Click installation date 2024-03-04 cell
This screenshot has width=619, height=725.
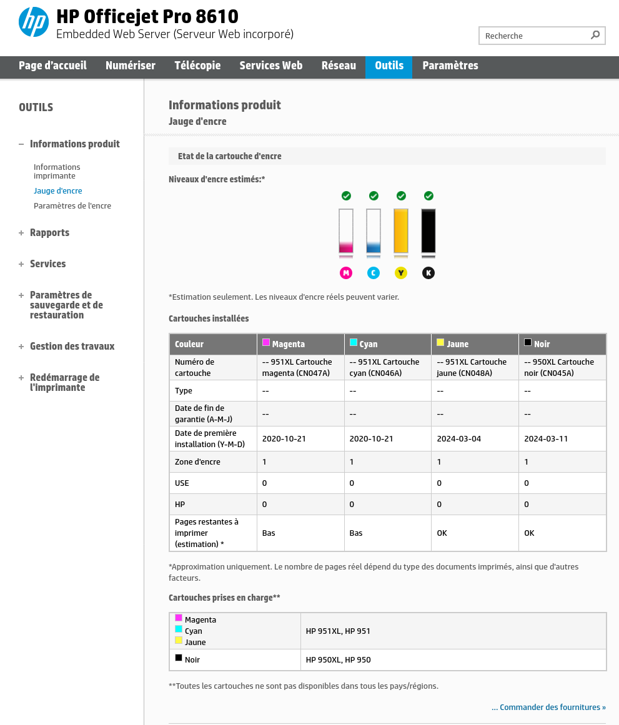[x=475, y=439]
